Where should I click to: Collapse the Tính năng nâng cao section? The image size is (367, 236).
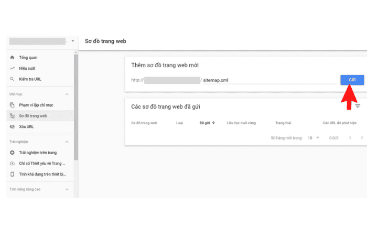click(x=67, y=189)
